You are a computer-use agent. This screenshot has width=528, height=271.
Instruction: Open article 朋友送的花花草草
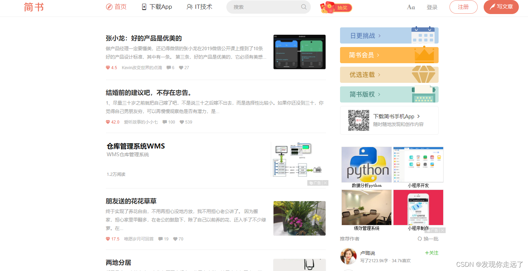[131, 201]
